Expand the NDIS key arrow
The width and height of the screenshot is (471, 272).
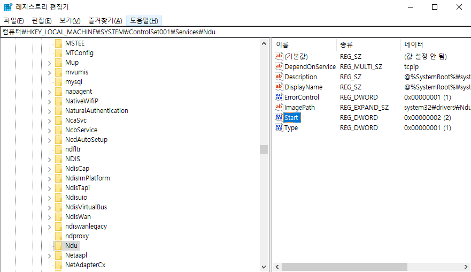49,159
